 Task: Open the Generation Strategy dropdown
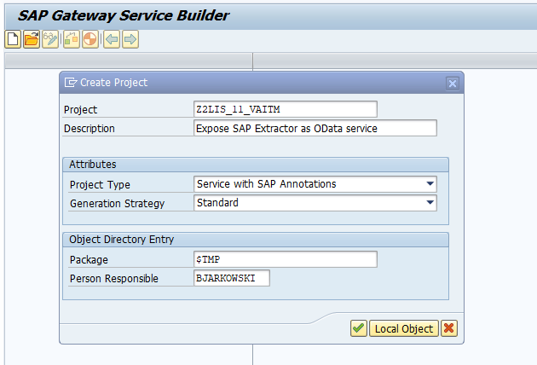tap(430, 203)
